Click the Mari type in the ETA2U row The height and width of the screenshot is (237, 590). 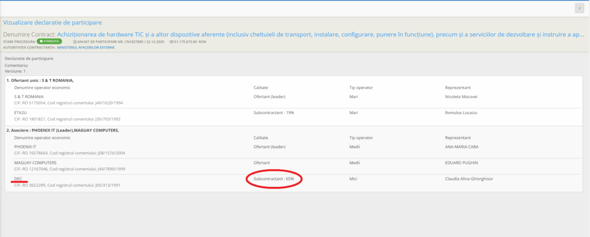353,112
